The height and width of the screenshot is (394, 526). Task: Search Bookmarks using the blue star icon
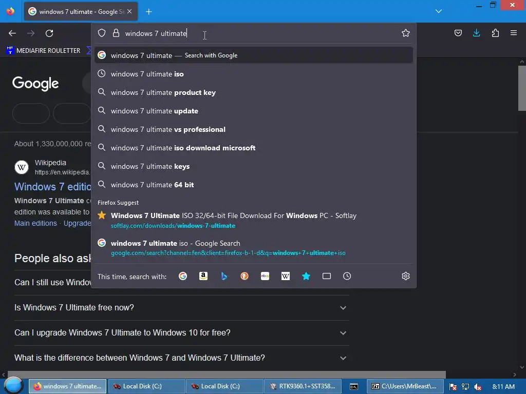(306, 276)
